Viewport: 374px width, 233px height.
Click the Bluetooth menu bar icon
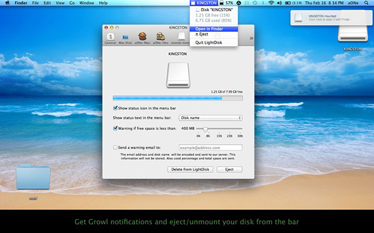[x=263, y=3]
